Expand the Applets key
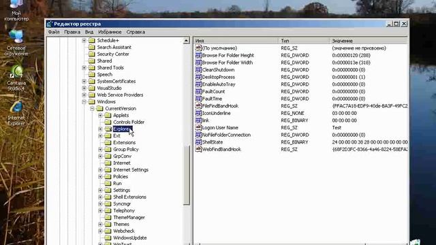The height and width of the screenshot is (245, 436). tap(100, 115)
